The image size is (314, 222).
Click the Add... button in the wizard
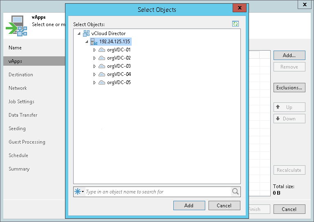pyautogui.click(x=289, y=55)
